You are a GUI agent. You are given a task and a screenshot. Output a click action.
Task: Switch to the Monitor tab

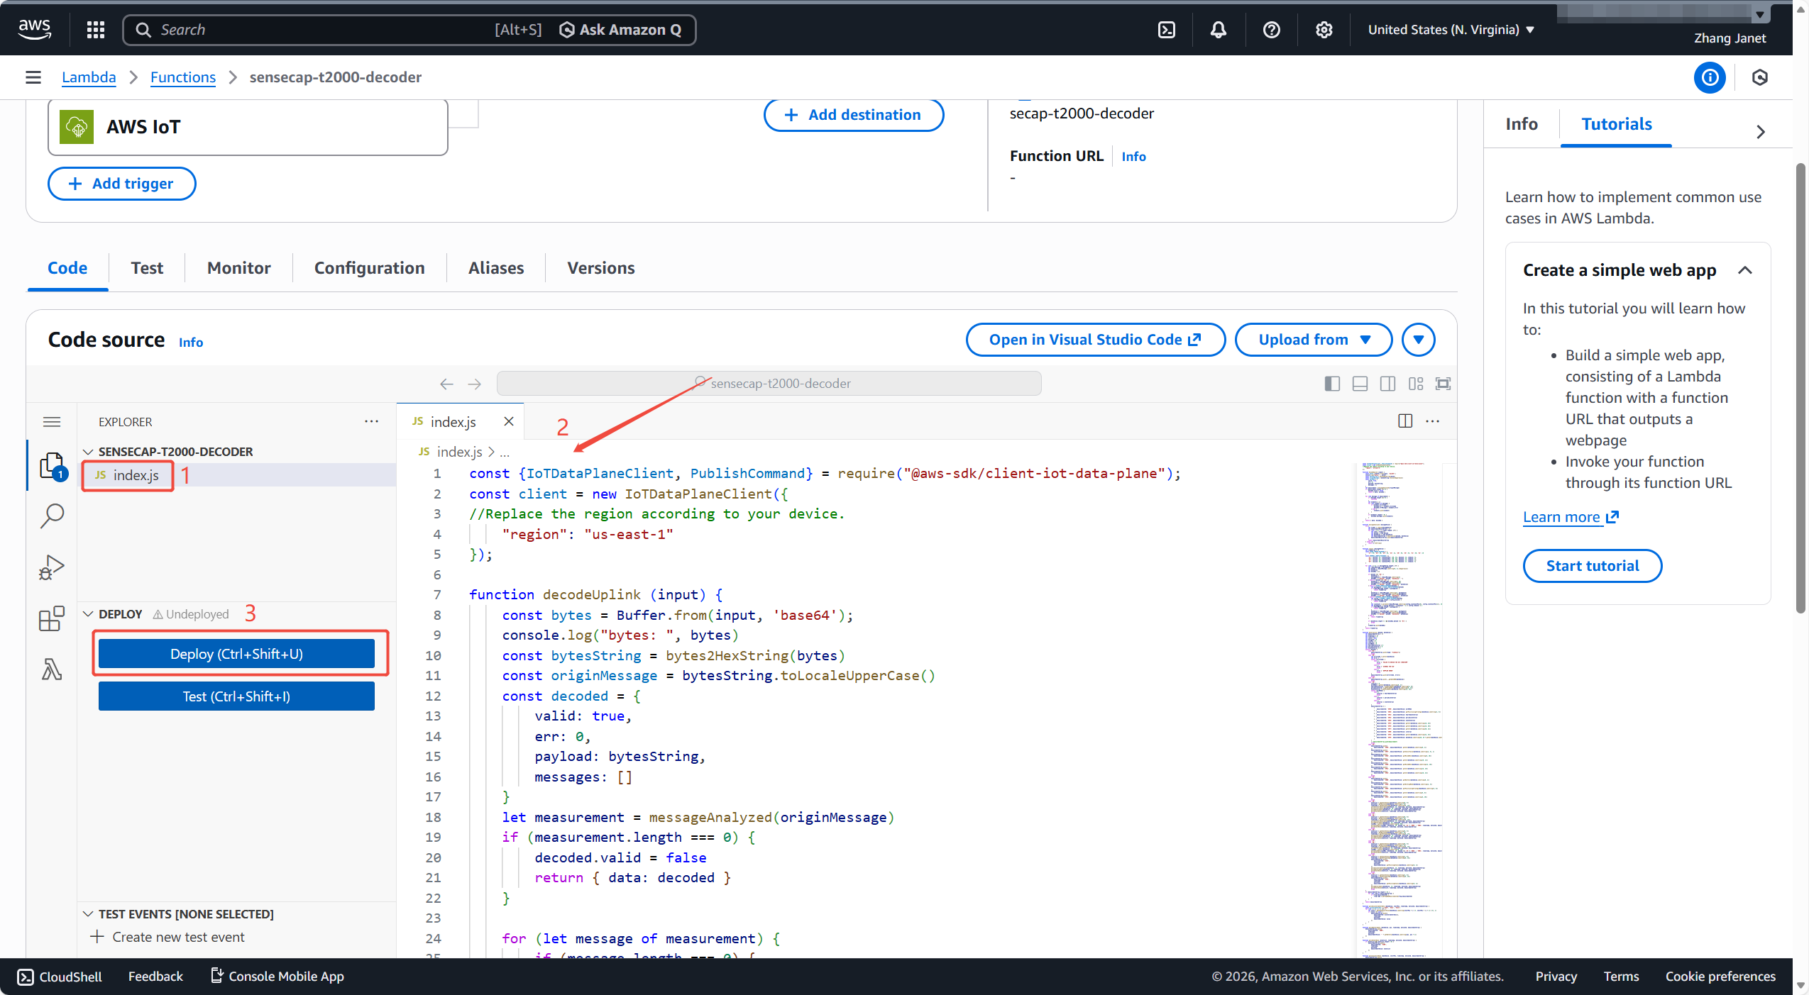coord(238,268)
